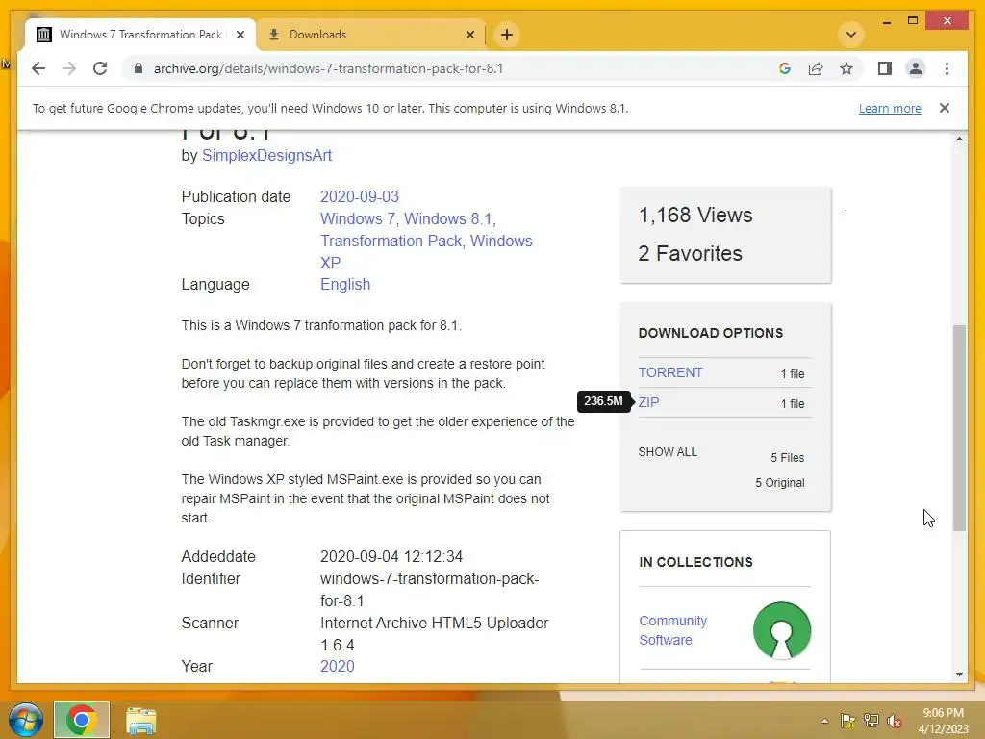Image resolution: width=985 pixels, height=739 pixels.
Task: Click the vertical scrollbar thumb
Action: 959,428
